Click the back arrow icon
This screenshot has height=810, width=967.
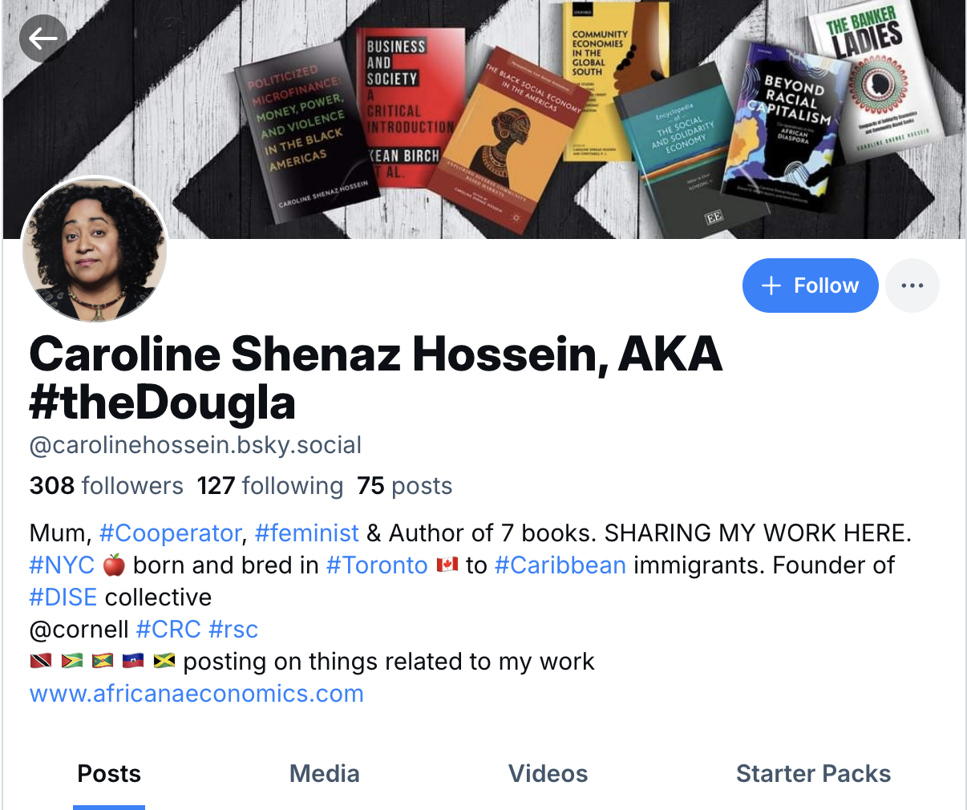(43, 38)
